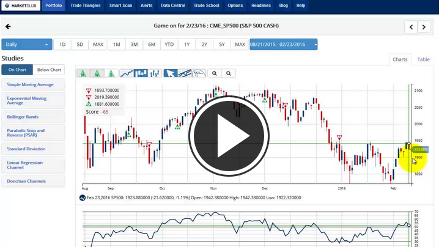Screen dimensions: 439x247
Task: Click the red triangle at 1893.700000
Action: tap(89, 90)
